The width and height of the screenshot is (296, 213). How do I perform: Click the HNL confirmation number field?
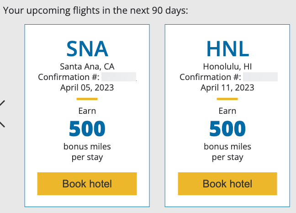click(260, 77)
